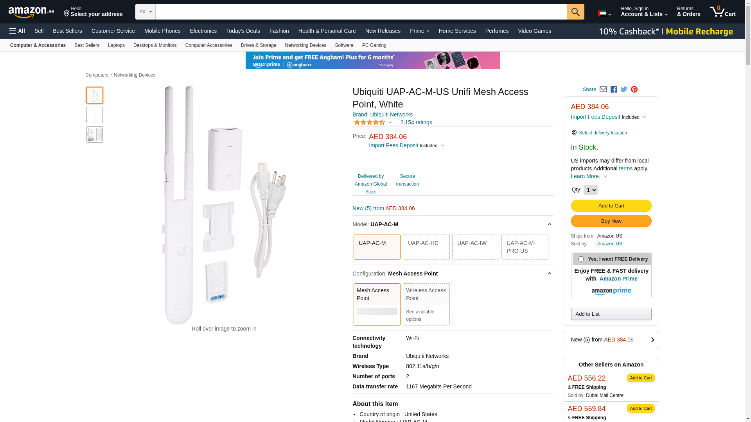This screenshot has height=422, width=751.
Task: Click the search magnifier button
Action: pos(575,12)
